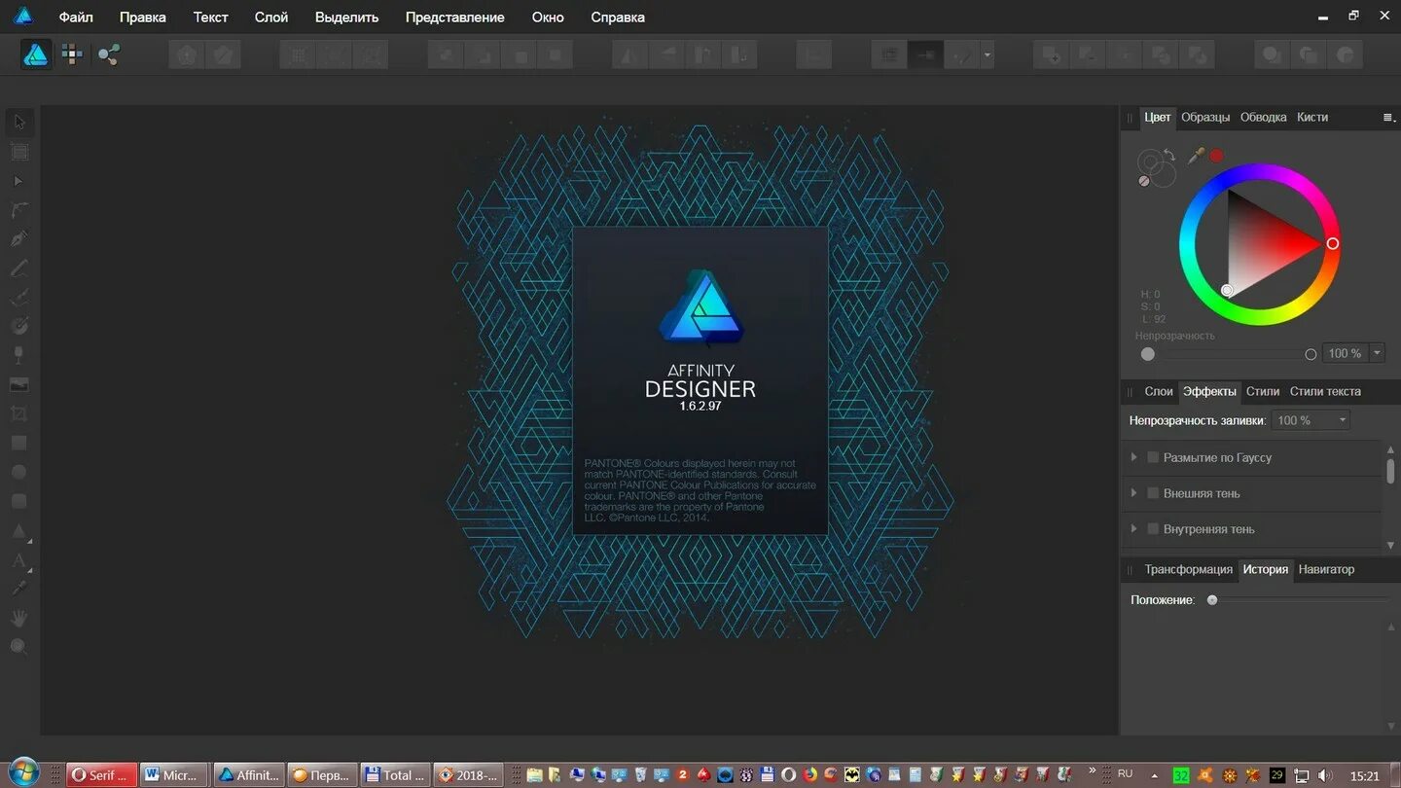1401x788 pixels.
Task: Click the Положение history slider handle
Action: (x=1212, y=600)
